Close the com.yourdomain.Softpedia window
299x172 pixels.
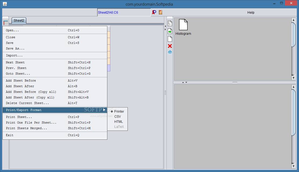point(291,3)
